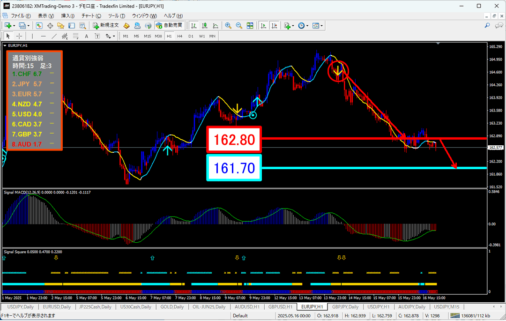Image resolution: width=506 pixels, height=321 pixels.
Task: Click the New Chart toolbar icon
Action: pyautogui.click(x=8, y=25)
